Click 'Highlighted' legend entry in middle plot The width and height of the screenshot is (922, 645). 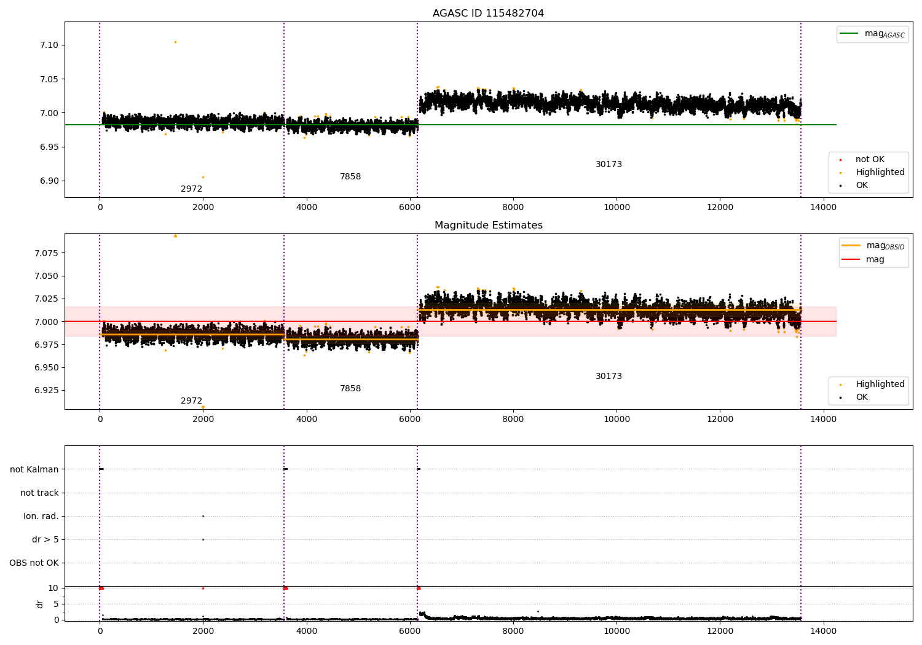[873, 385]
